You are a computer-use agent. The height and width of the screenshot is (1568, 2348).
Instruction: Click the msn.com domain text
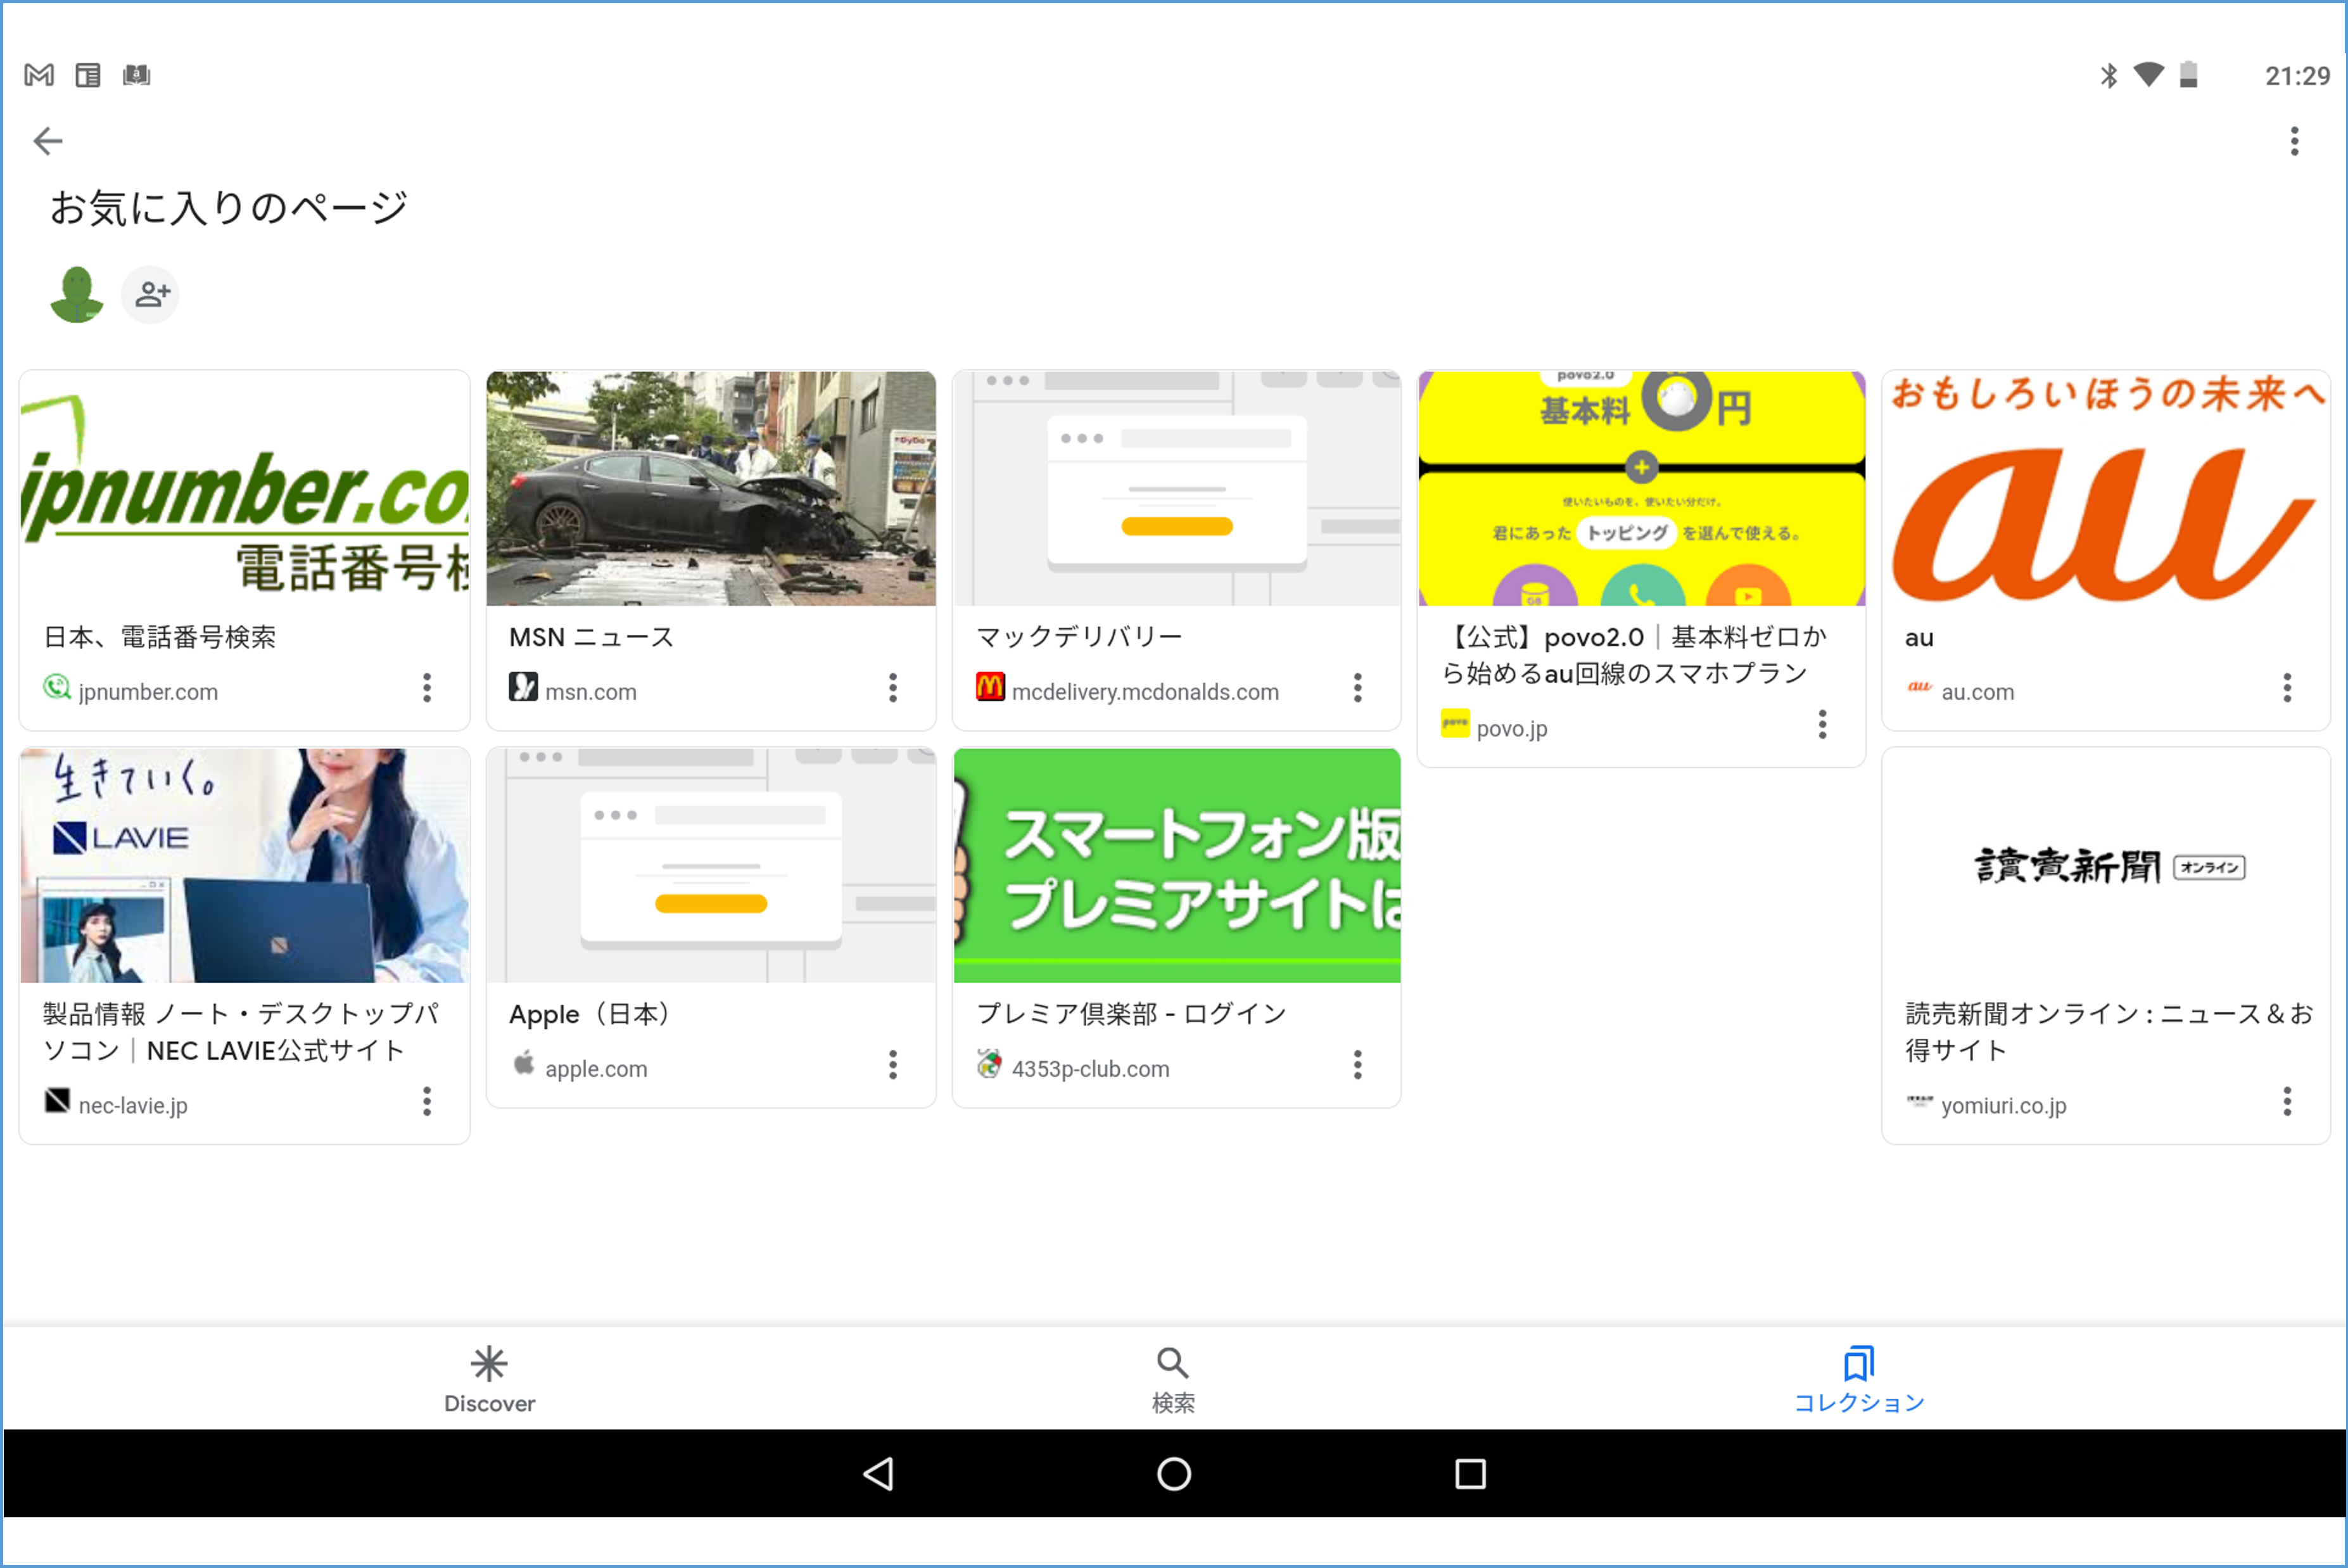click(591, 692)
